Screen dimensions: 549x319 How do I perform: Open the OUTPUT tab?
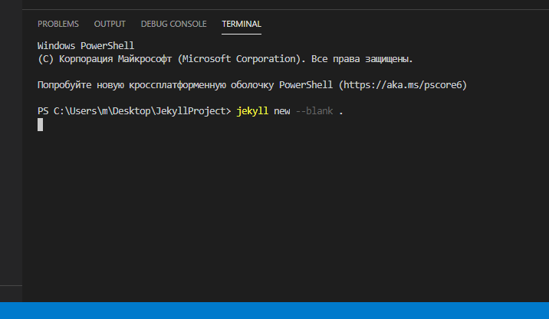point(110,24)
